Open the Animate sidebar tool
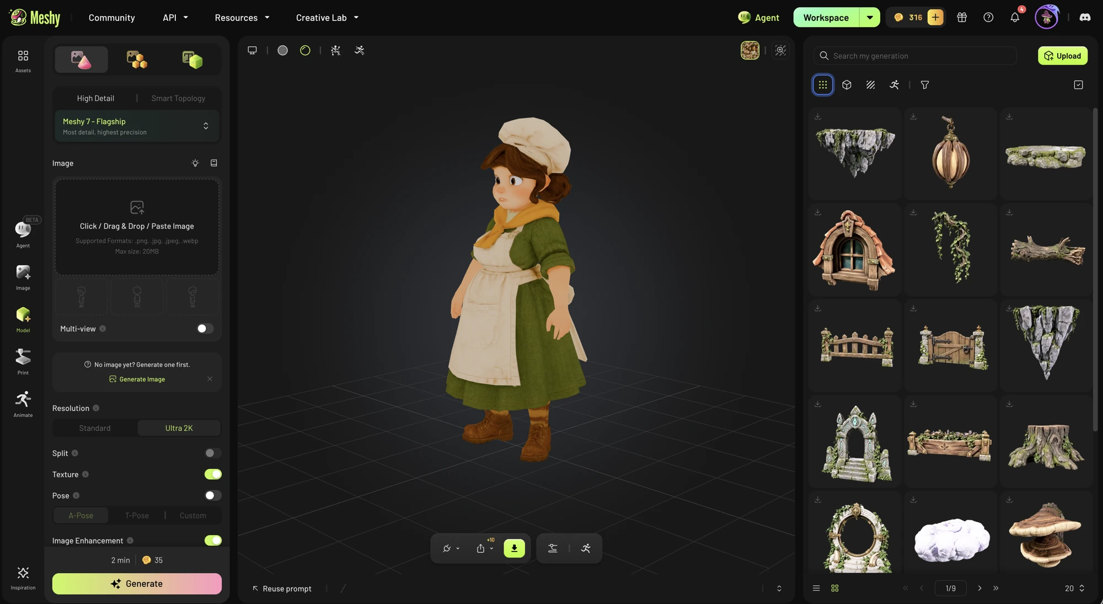The image size is (1103, 604). tap(23, 404)
